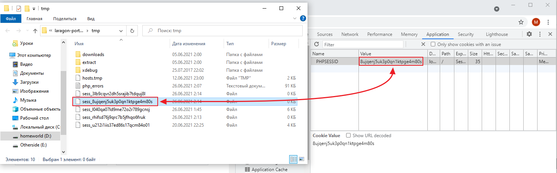Click the Explorer up-one-level arrow
The width and height of the screenshot is (557, 173).
point(35,31)
